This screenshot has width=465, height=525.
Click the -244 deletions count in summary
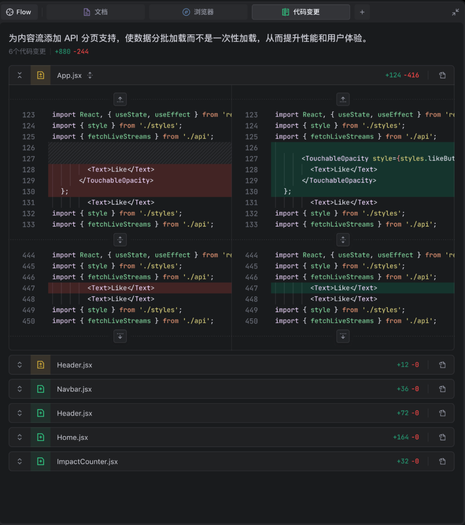point(81,51)
